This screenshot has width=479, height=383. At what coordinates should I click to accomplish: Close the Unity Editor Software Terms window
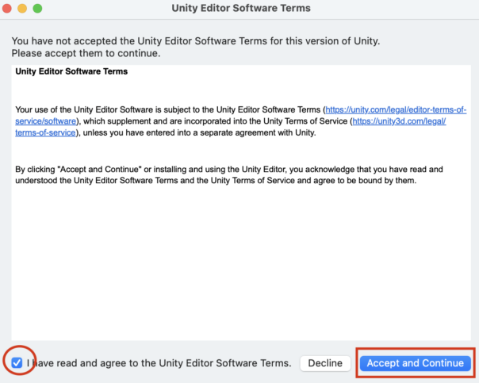(x=7, y=8)
